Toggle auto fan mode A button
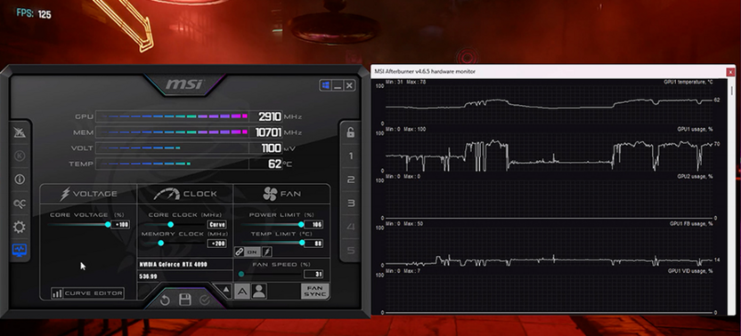The height and width of the screenshot is (336, 741). point(241,292)
